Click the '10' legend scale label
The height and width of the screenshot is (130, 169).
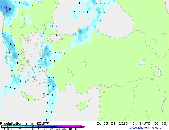click(33, 129)
